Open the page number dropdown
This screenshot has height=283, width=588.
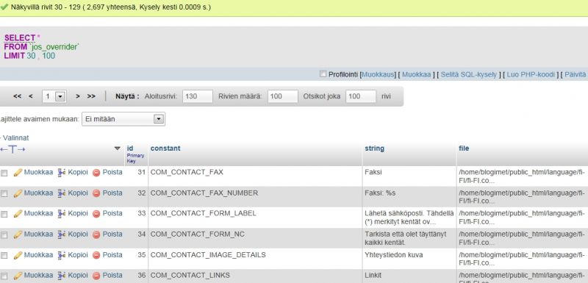(x=54, y=96)
